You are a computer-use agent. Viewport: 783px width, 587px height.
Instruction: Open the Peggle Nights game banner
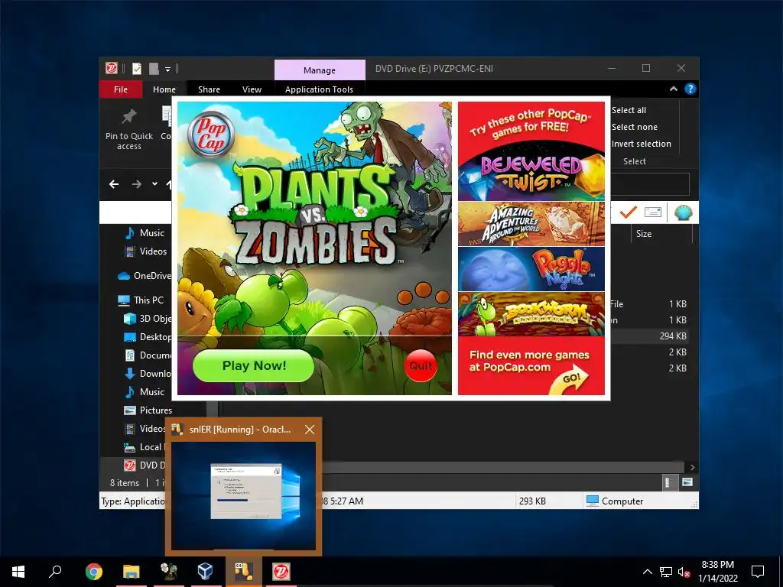[531, 269]
